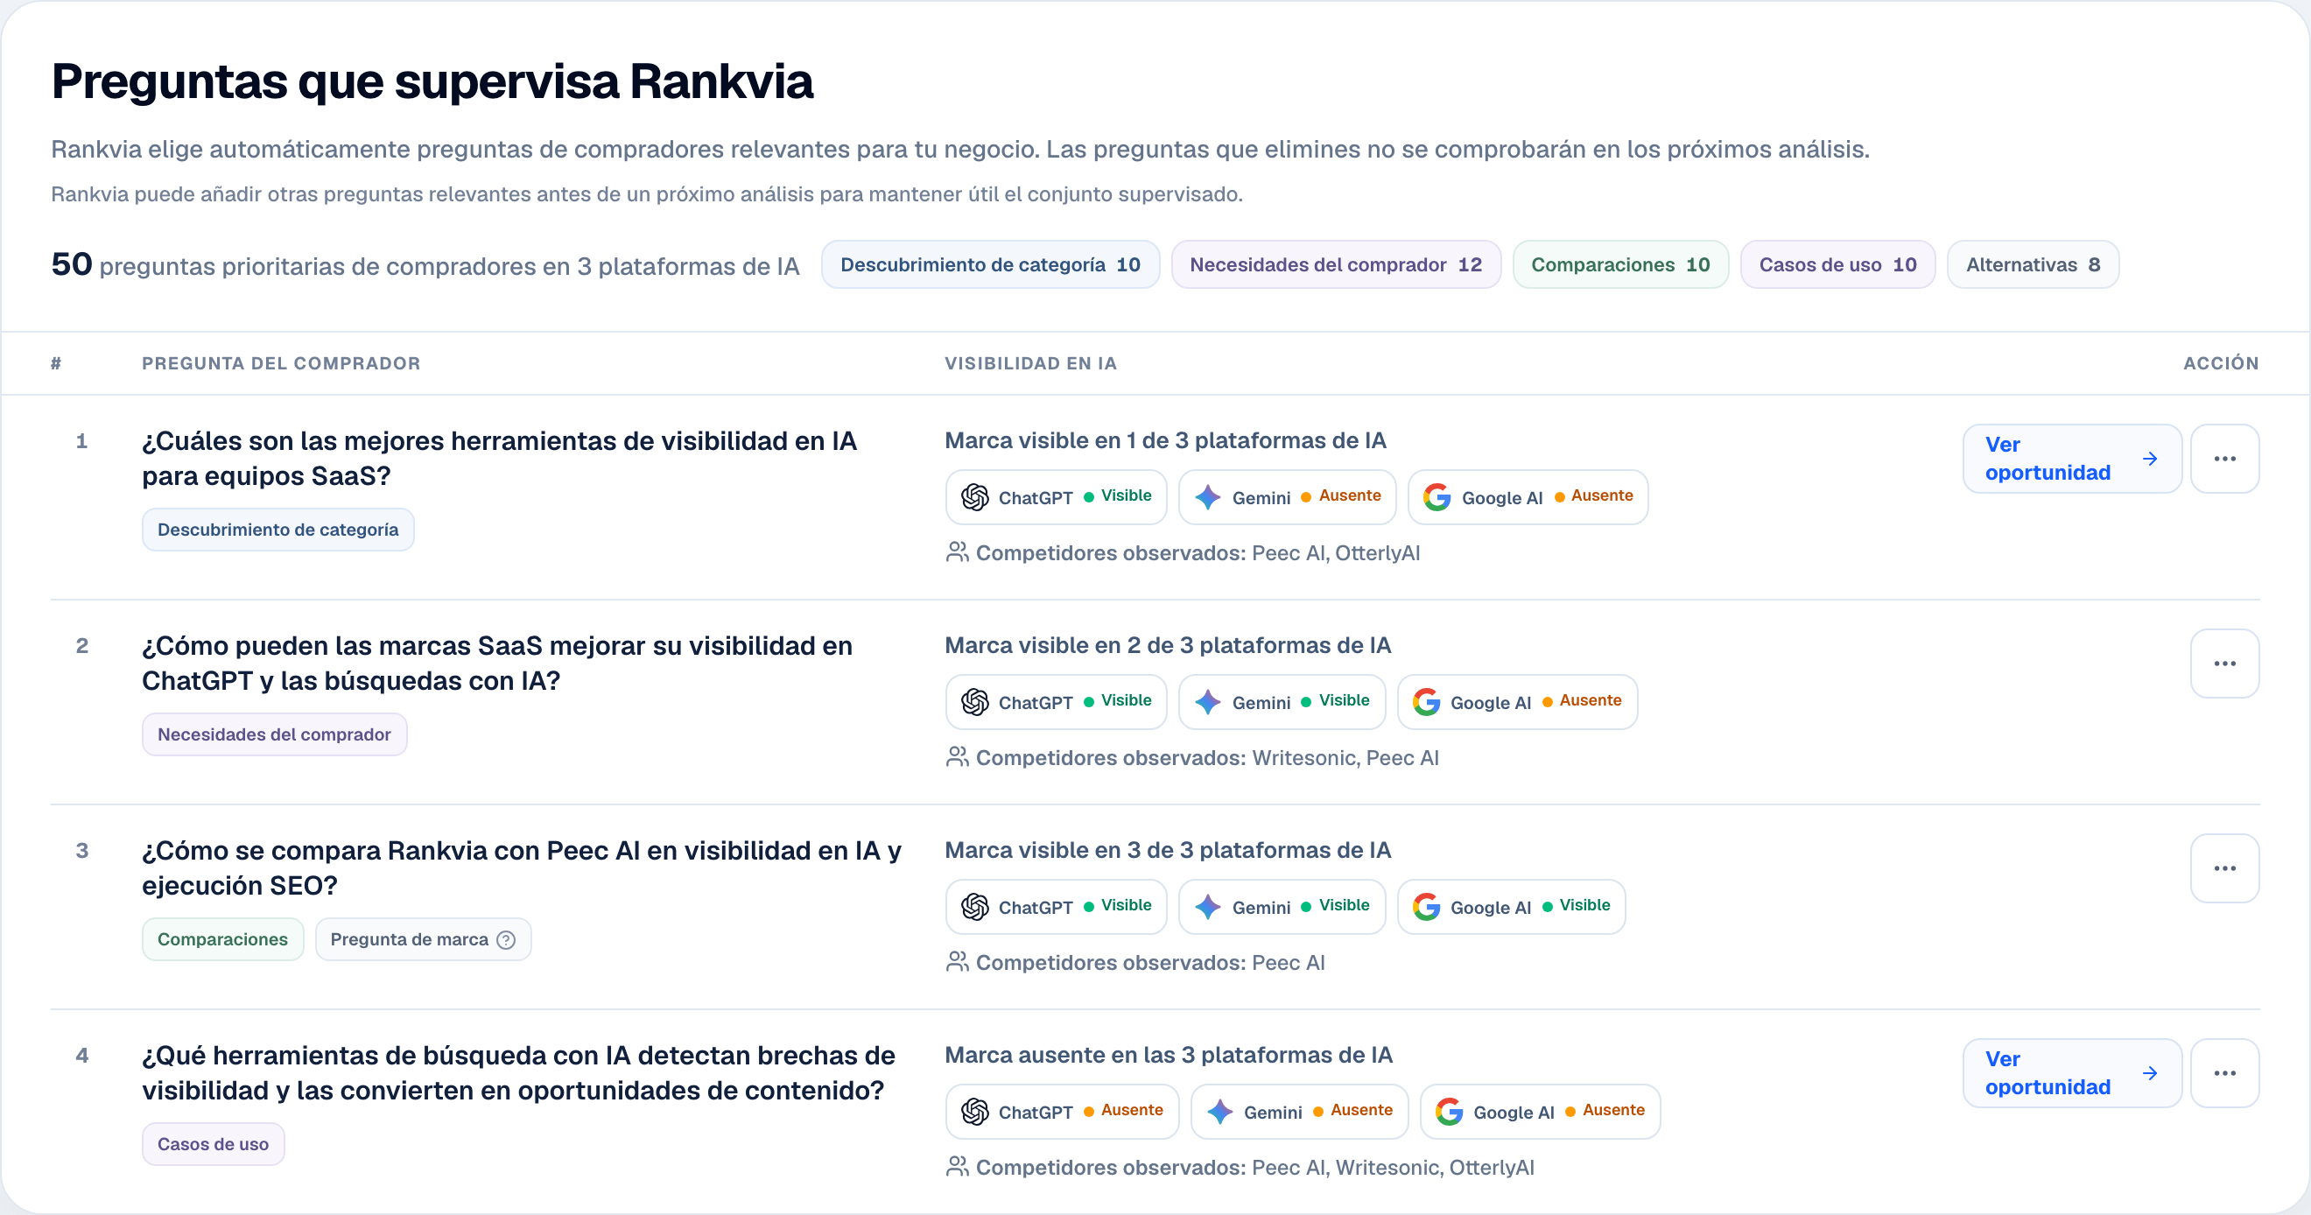2311x1215 pixels.
Task: Click the Gemini icon in question 4 row
Action: (x=1219, y=1111)
